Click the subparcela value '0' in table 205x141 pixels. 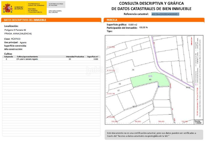click(6, 59)
